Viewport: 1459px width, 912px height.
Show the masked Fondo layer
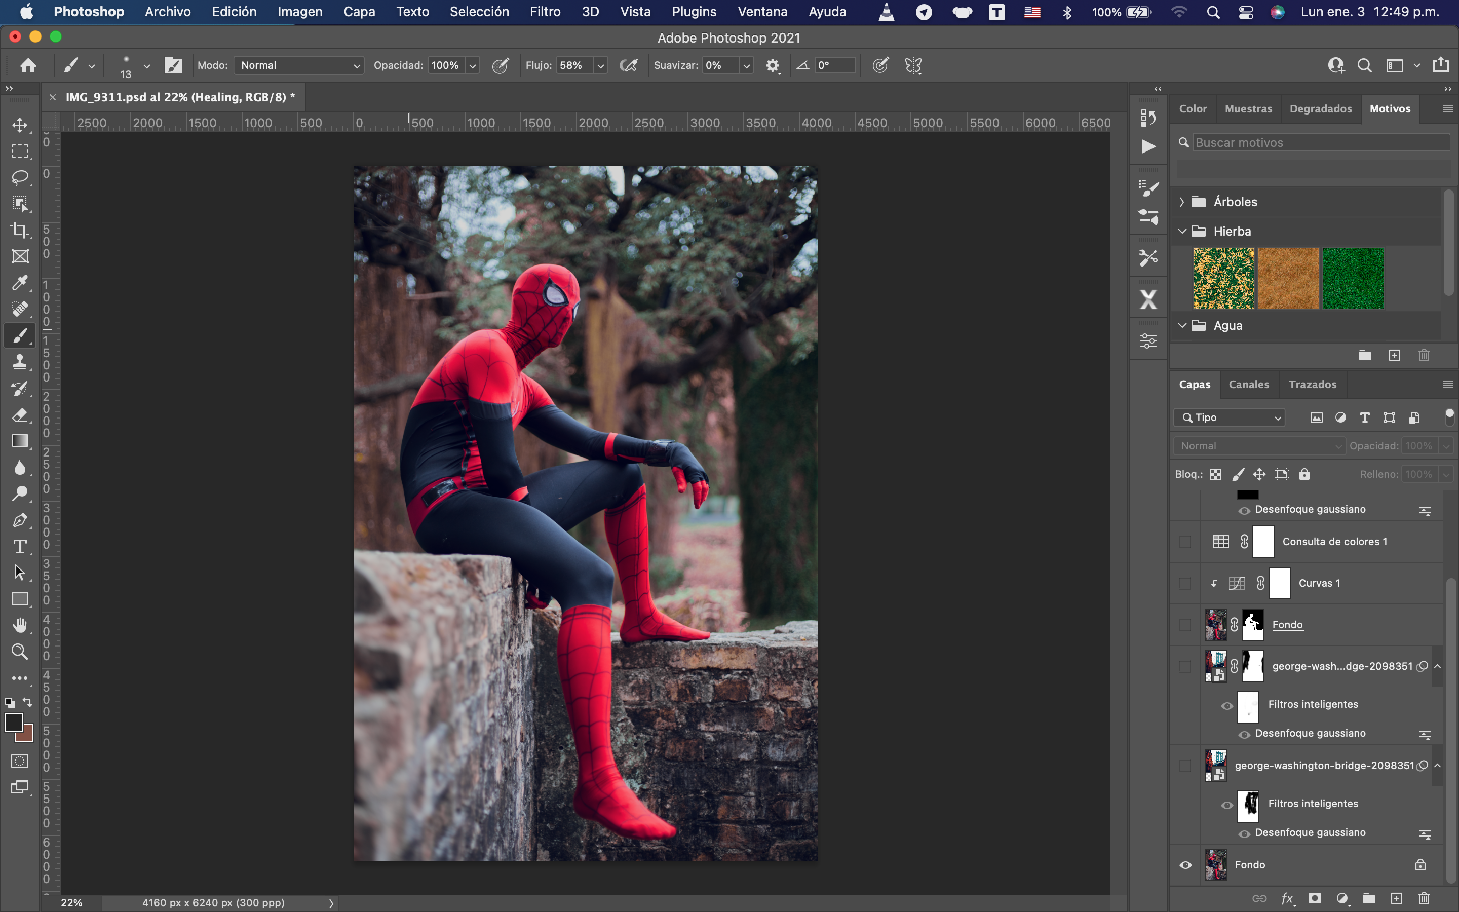(x=1185, y=625)
